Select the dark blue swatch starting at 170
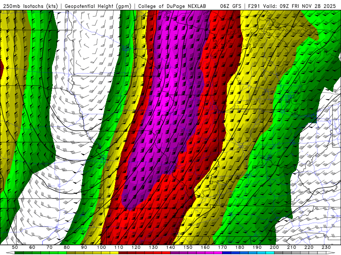Image resolution: width=341 pixels, height=255 pixels. 227,253
